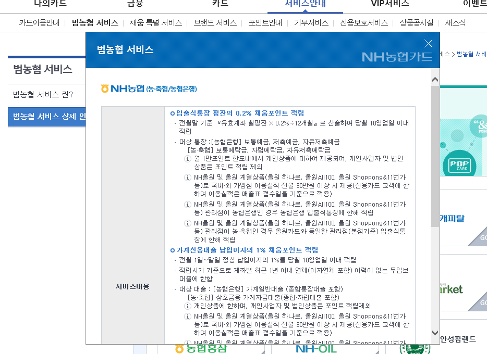Navigate to 신용보호서비스 submenu item
The height and width of the screenshot is (354, 487).
(x=364, y=23)
